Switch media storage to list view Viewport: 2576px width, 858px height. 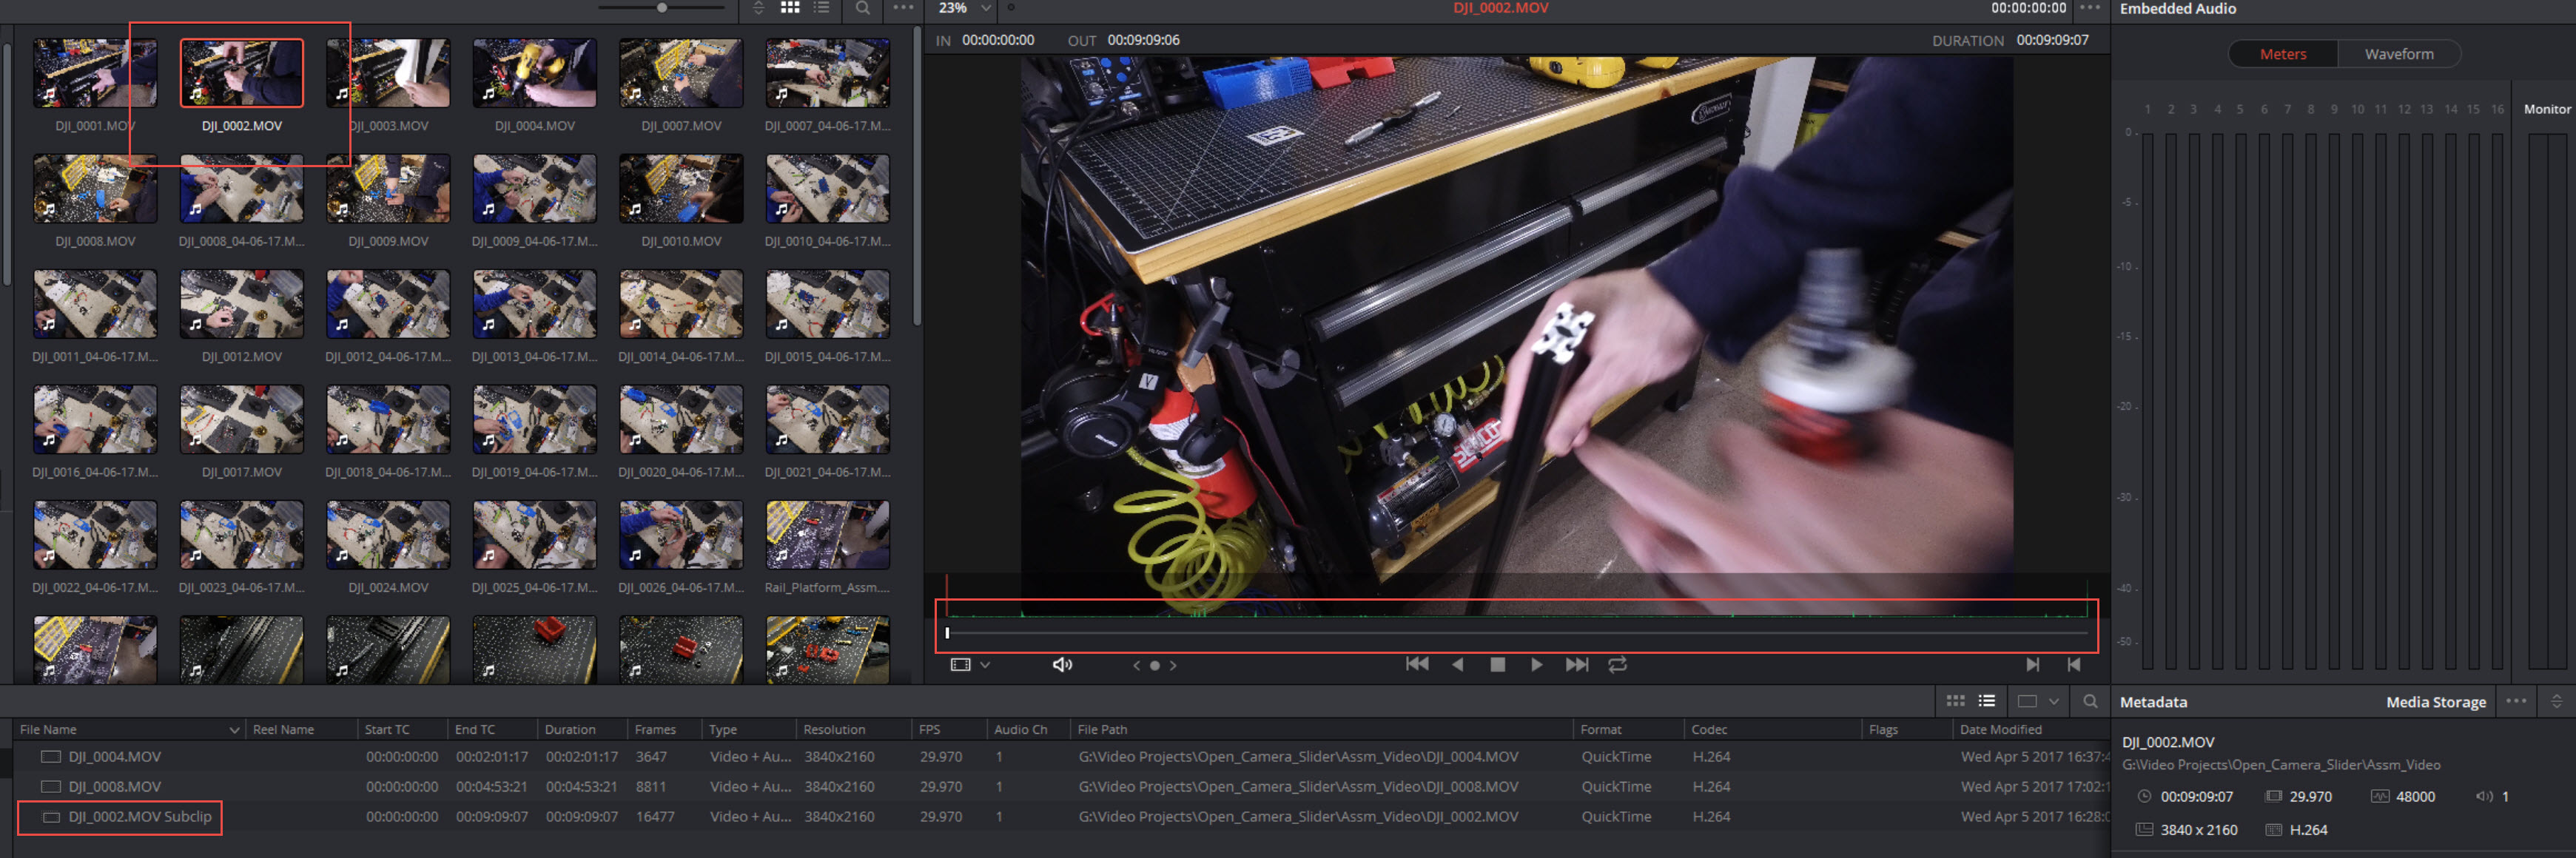pyautogui.click(x=821, y=8)
